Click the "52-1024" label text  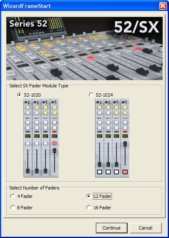point(104,95)
